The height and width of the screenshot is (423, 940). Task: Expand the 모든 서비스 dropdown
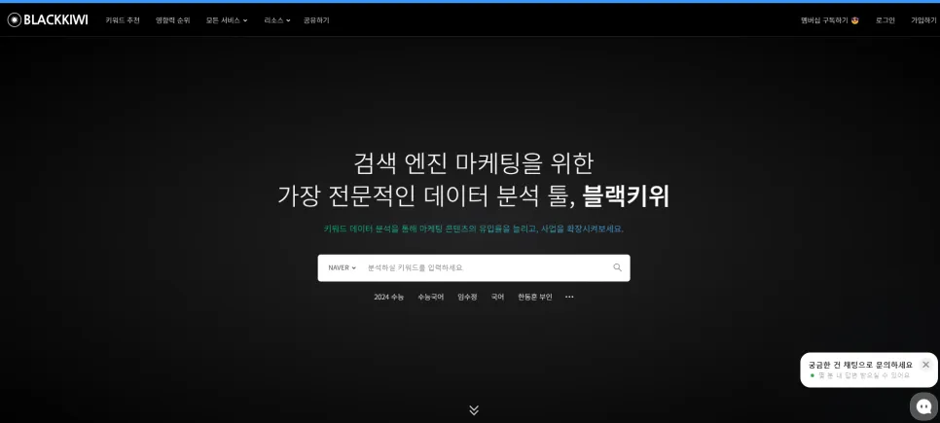click(227, 20)
